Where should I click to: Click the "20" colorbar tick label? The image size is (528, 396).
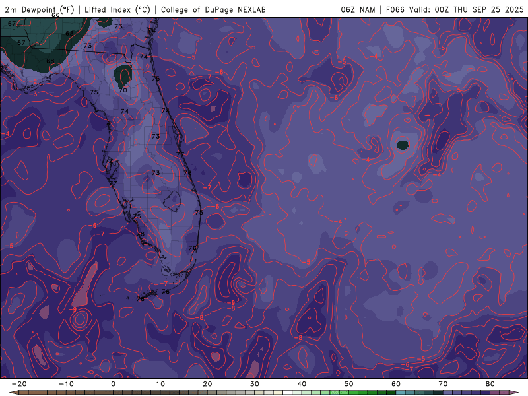coord(207,384)
